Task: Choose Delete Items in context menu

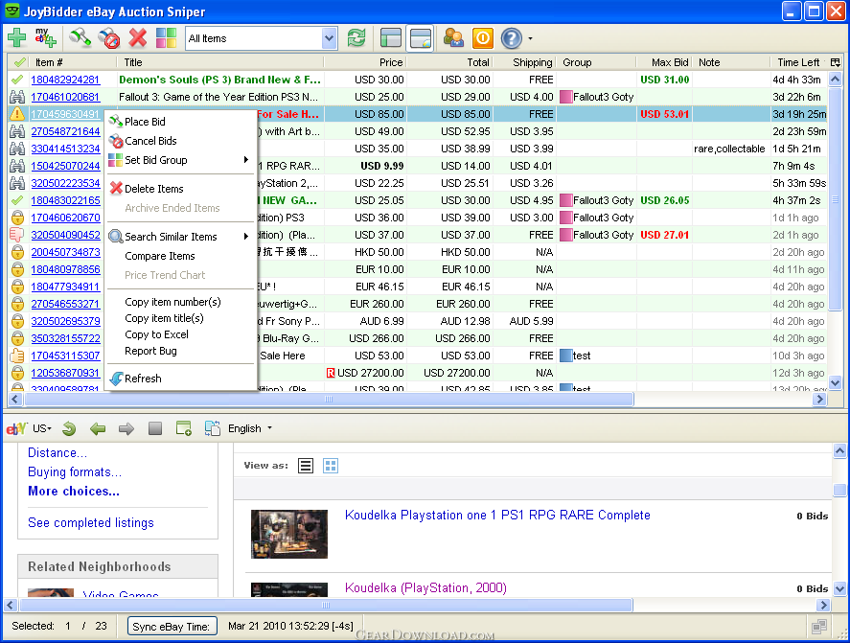Action: tap(154, 189)
